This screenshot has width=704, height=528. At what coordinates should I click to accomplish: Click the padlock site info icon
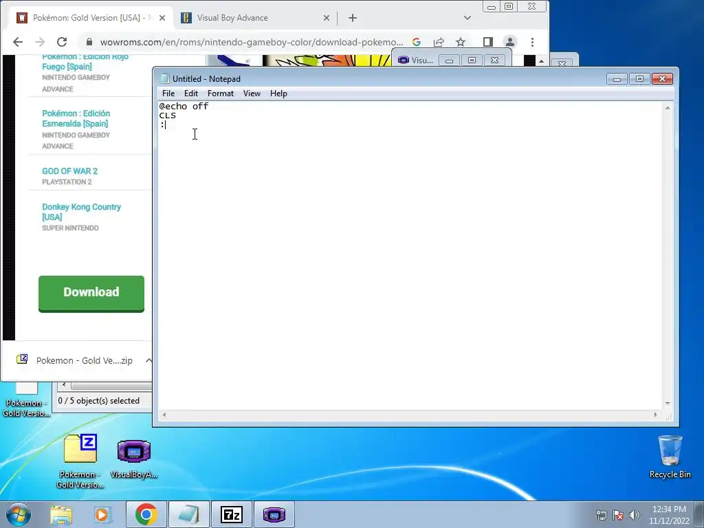89,42
